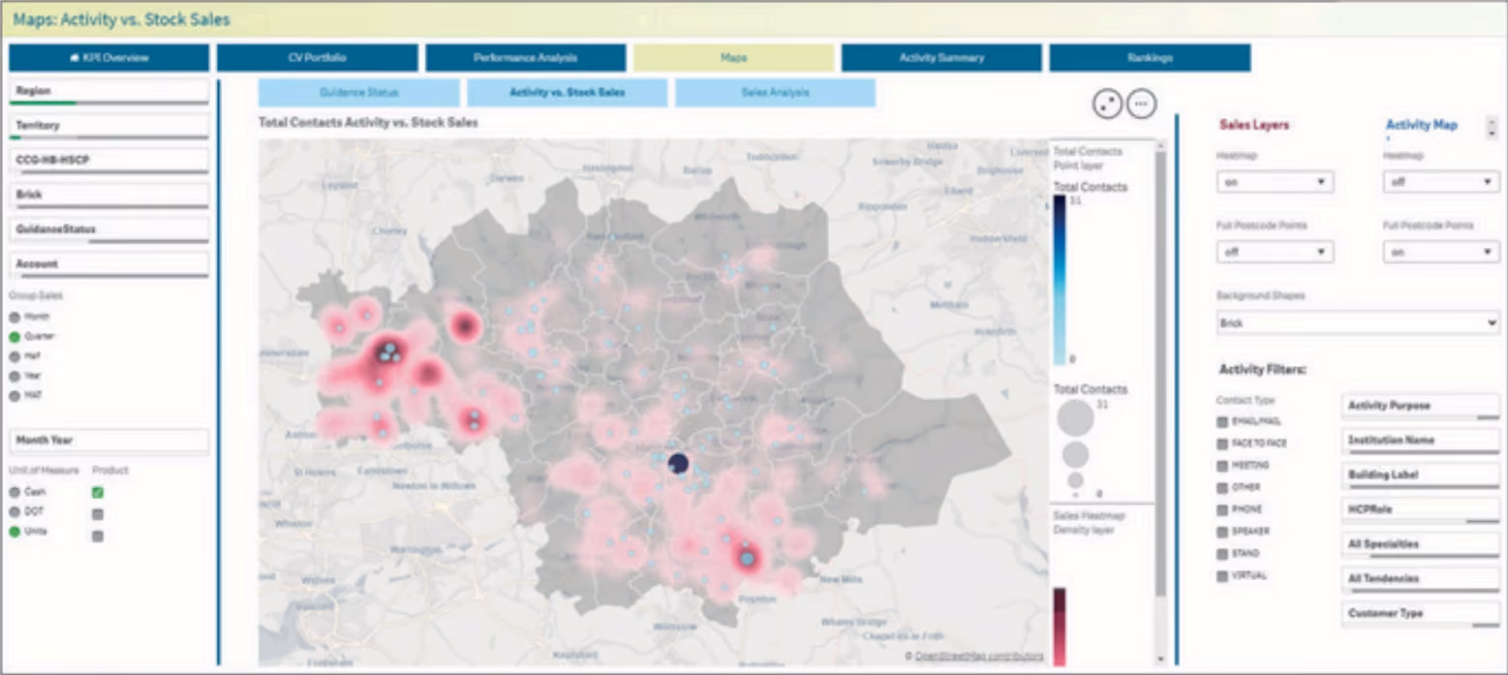Click the stepper beside Activity Map heading
Viewport: 1508px width, 675px height.
[x=1492, y=127]
